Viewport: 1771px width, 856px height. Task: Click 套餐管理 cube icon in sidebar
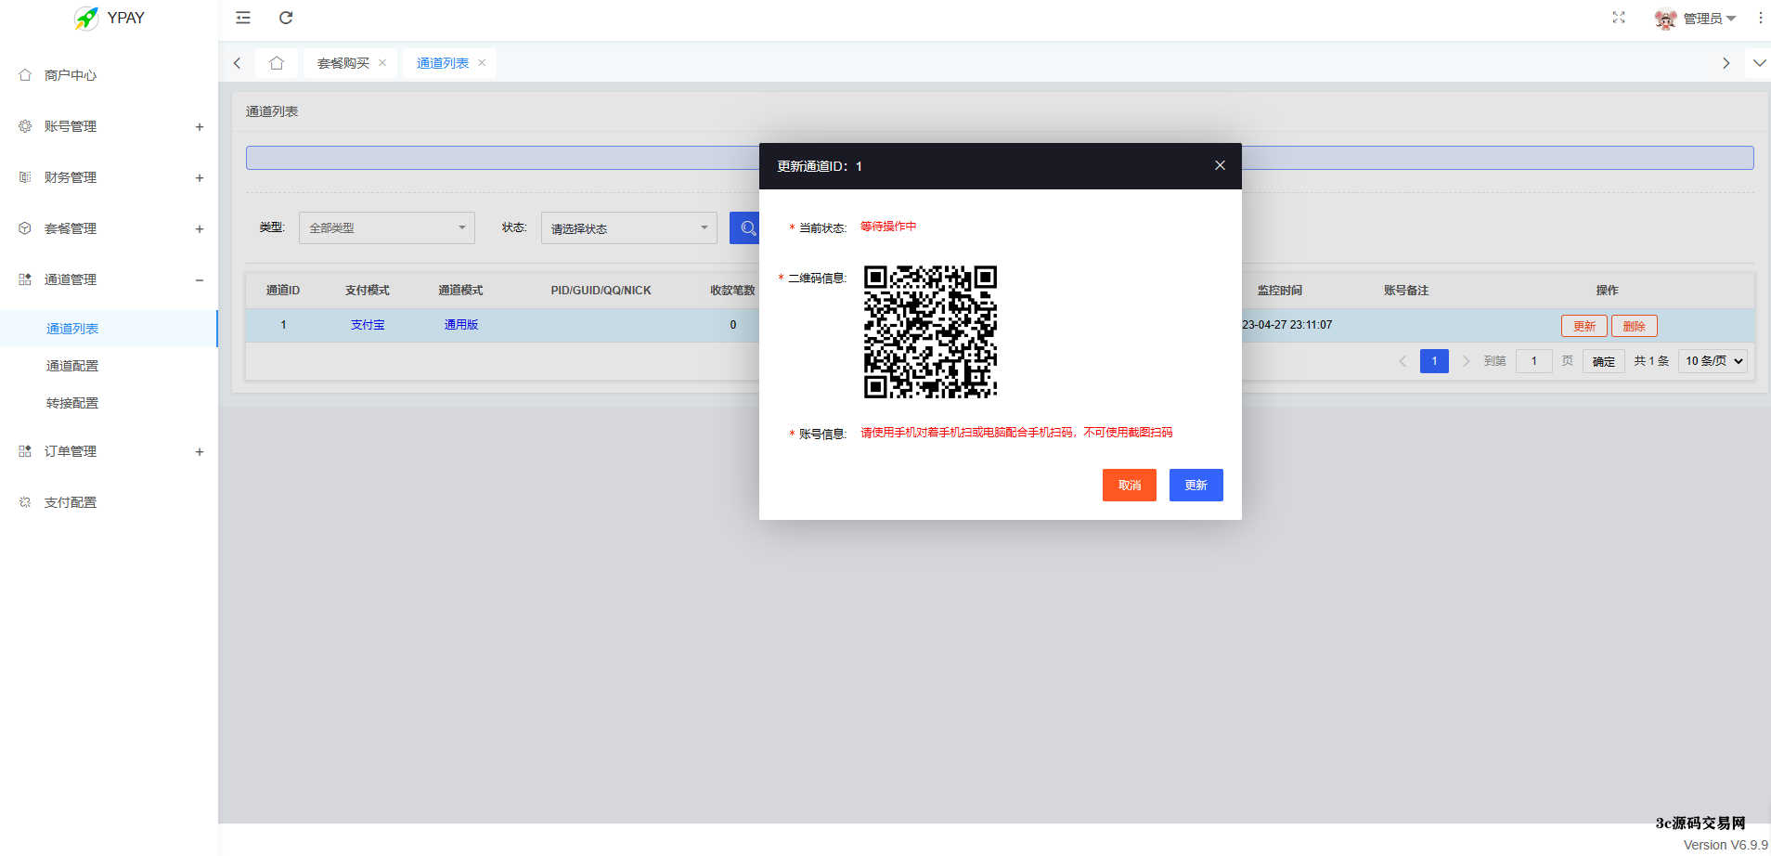(25, 228)
